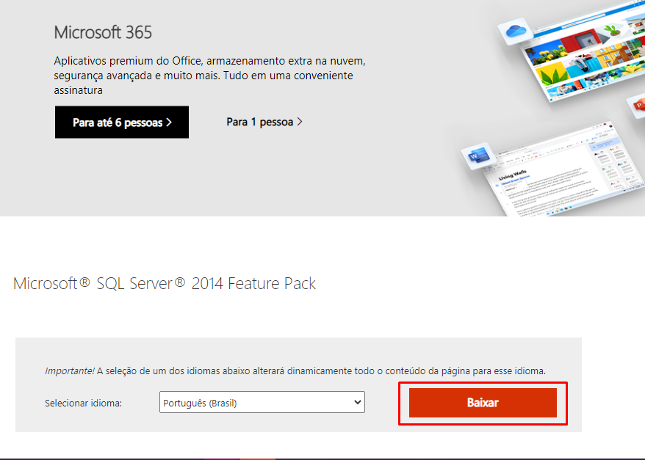Click the OneDrive cloud icon
This screenshot has width=645, height=460.
(514, 32)
